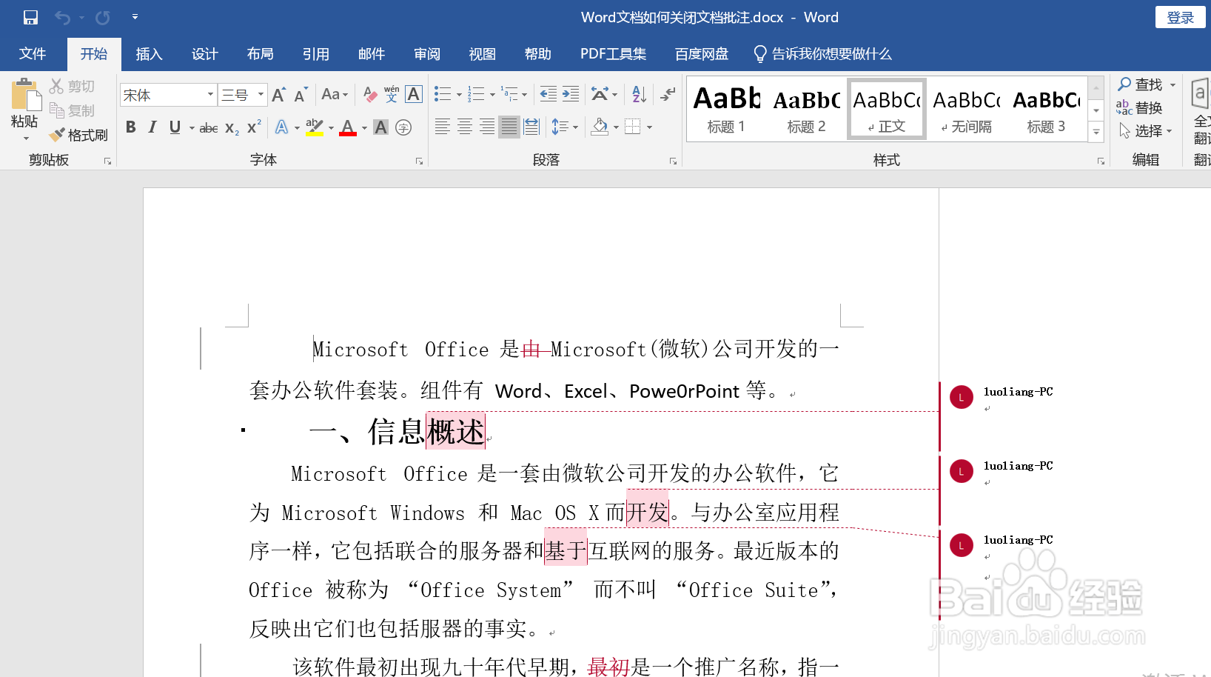Apply character border icon
Viewport: 1211px width, 677px height.
414,95
